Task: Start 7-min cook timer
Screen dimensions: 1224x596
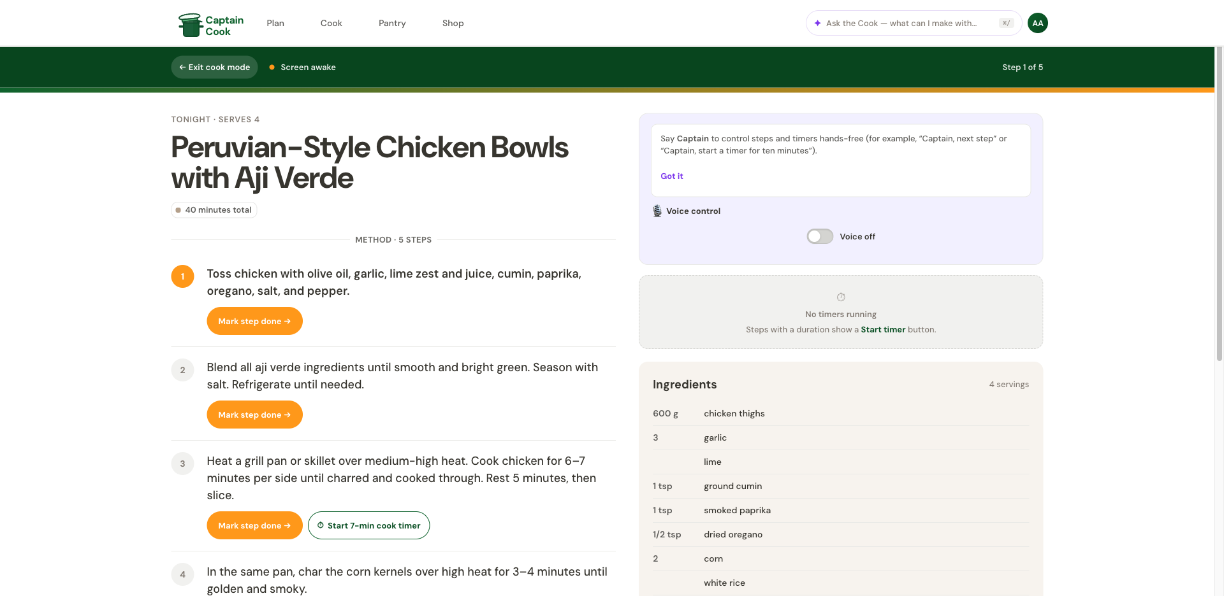Action: [x=368, y=525]
